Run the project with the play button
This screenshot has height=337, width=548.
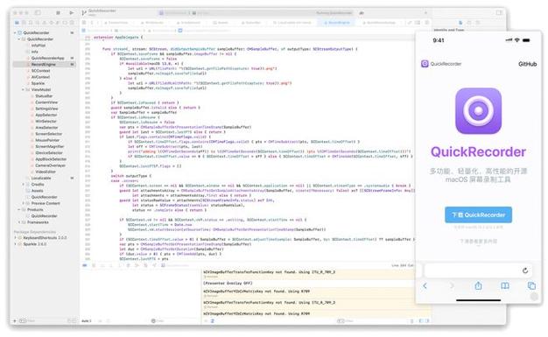click(71, 12)
